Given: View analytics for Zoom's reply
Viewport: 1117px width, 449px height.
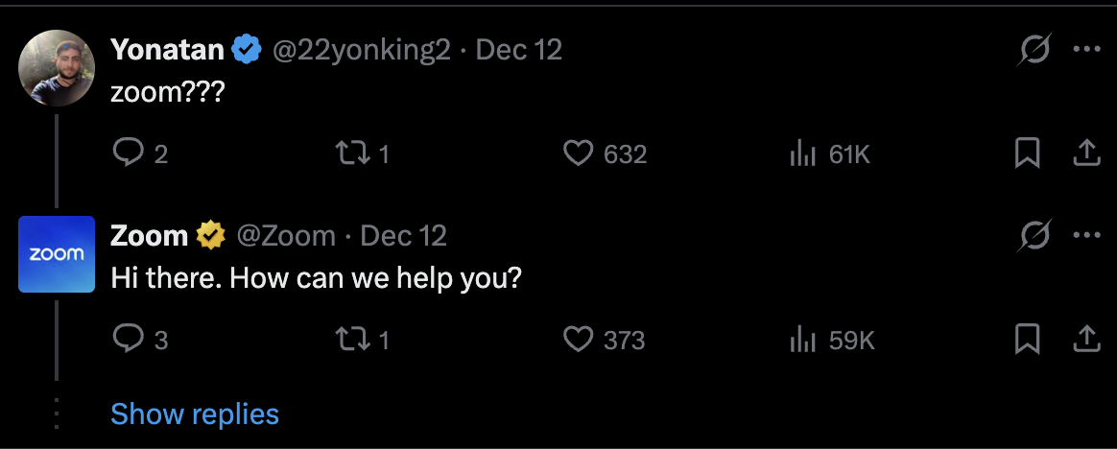Looking at the screenshot, I should click(802, 340).
